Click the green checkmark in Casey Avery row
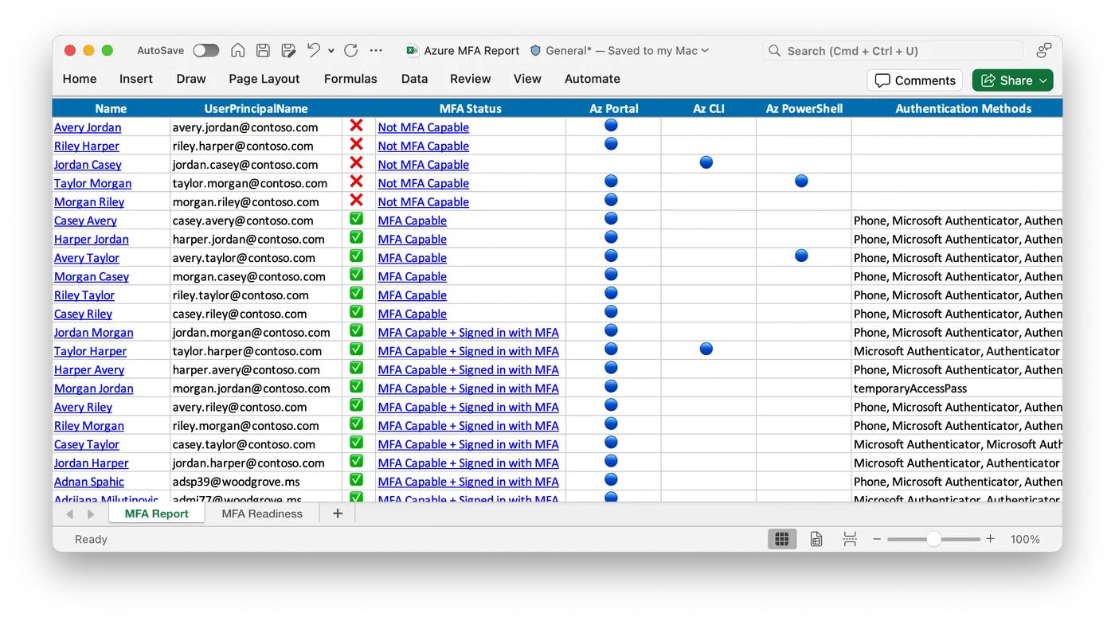This screenshot has width=1115, height=621. tap(356, 219)
